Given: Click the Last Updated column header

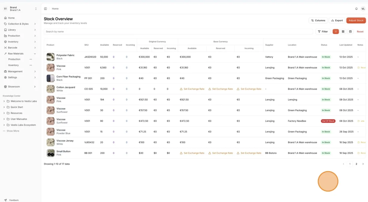Looking at the screenshot, I should pyautogui.click(x=346, y=45).
